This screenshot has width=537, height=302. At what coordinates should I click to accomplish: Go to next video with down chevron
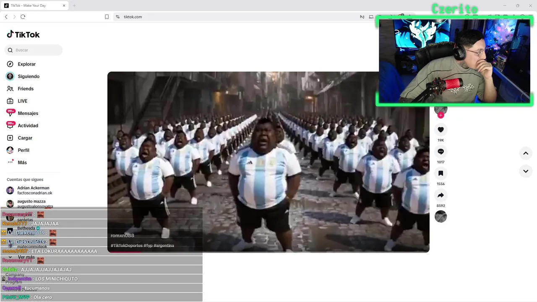click(x=526, y=171)
